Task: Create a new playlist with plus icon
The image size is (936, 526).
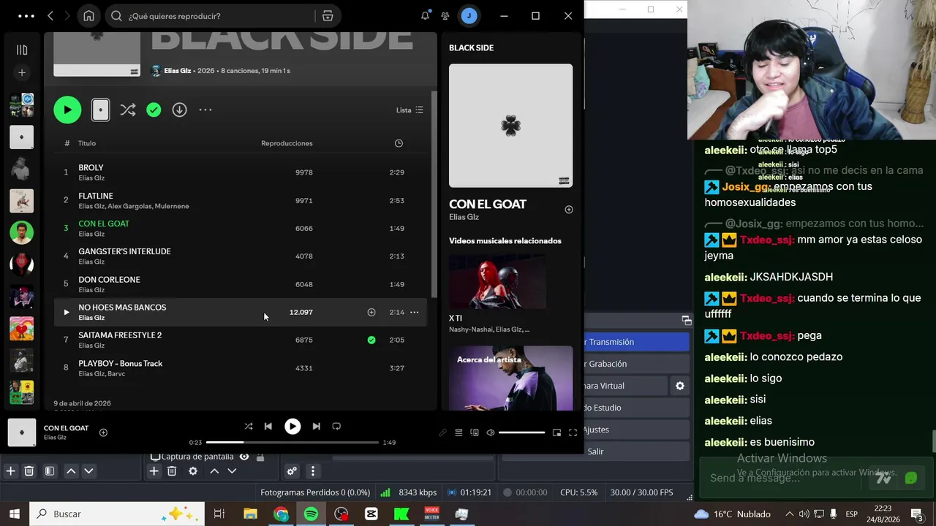Action: pos(22,73)
